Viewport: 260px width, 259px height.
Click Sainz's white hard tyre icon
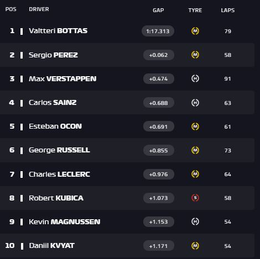[195, 103]
